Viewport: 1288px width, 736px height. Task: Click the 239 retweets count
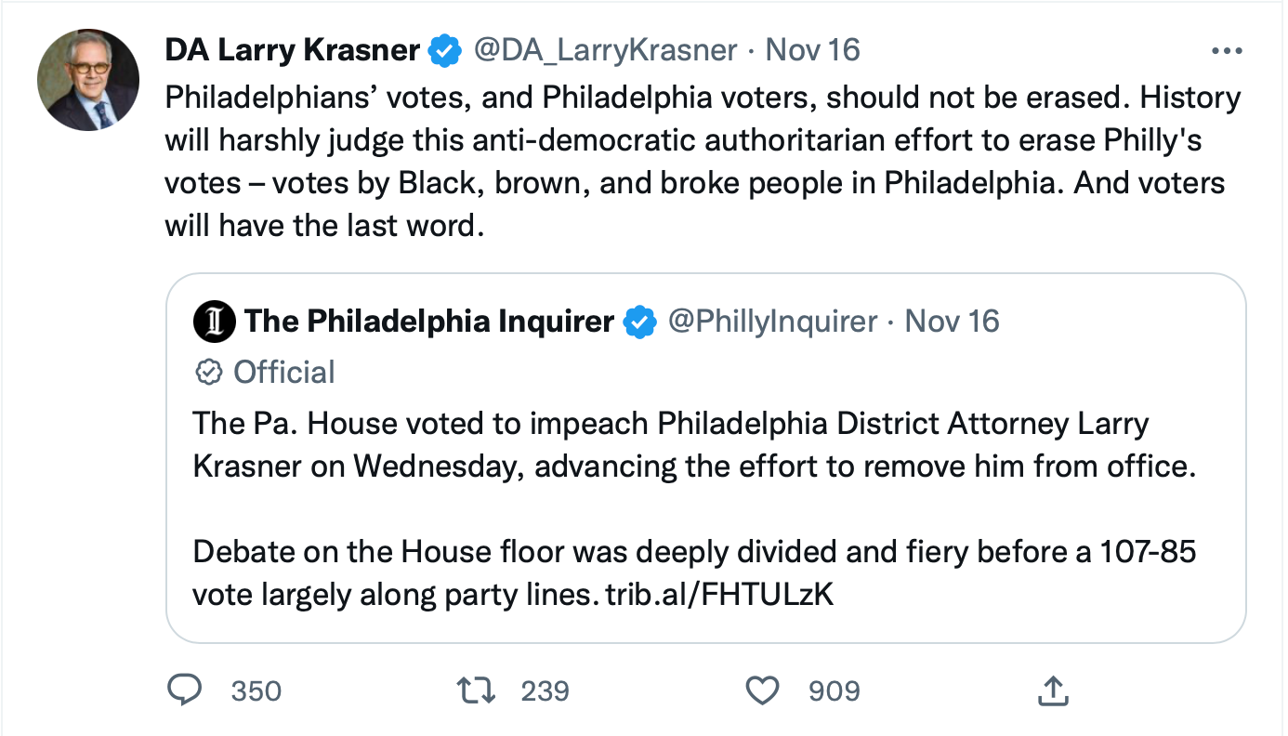coord(545,690)
